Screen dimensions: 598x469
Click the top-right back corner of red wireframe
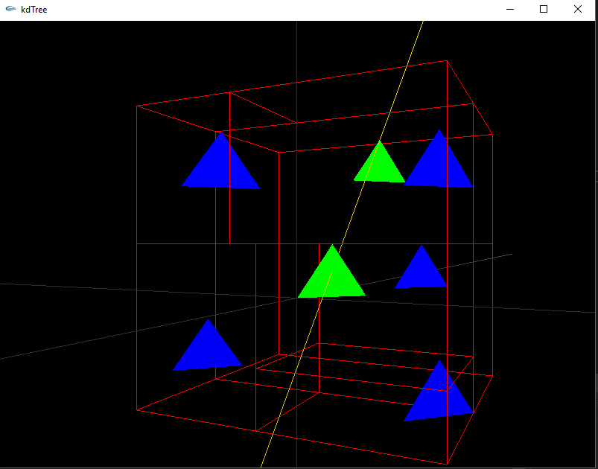point(447,61)
